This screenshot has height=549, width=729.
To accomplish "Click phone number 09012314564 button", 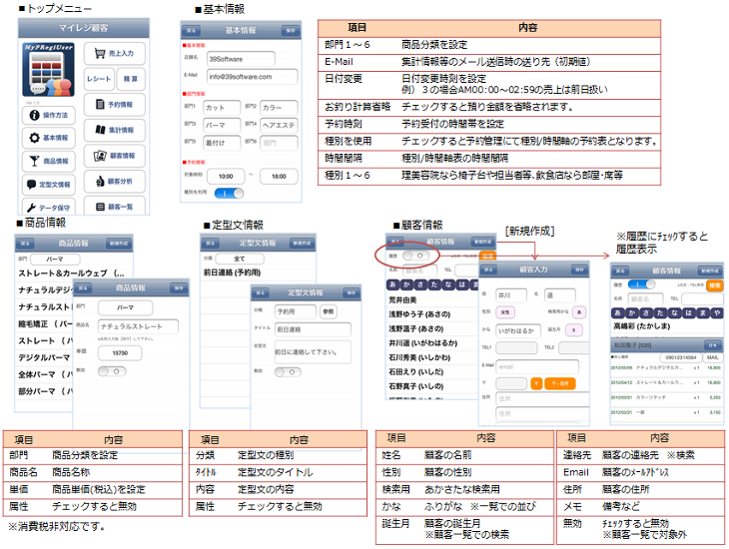I will 681,357.
